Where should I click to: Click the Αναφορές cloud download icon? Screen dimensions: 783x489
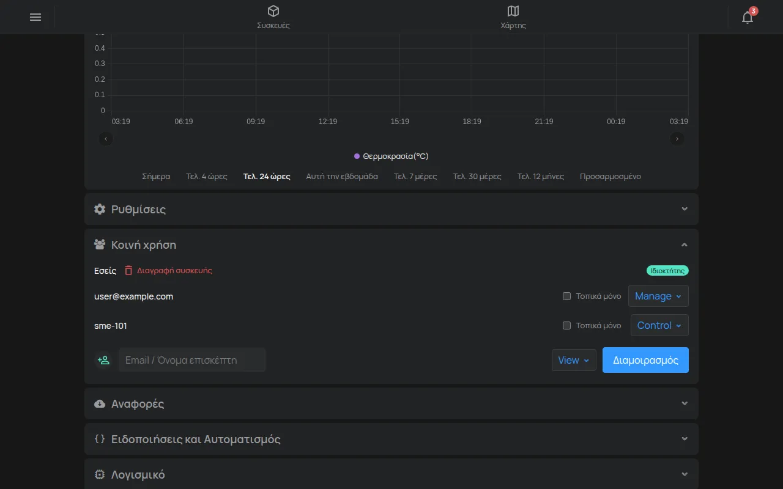pos(100,403)
